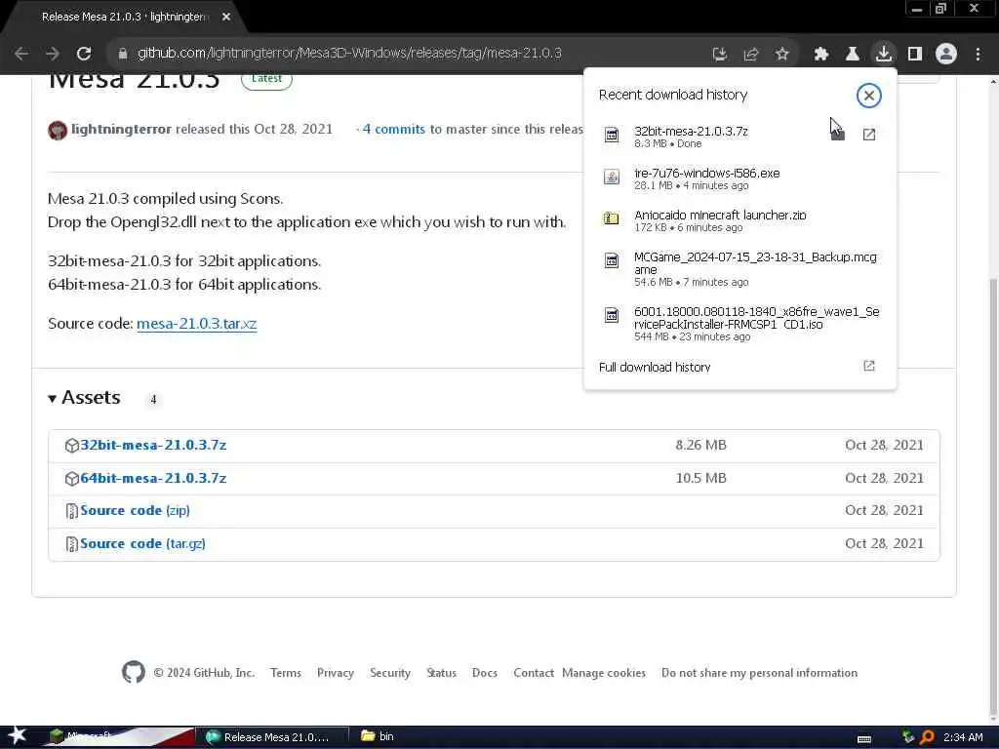The height and width of the screenshot is (749, 999).
Task: Click the package icon beside 32bit-mesa asset
Action: point(72,446)
